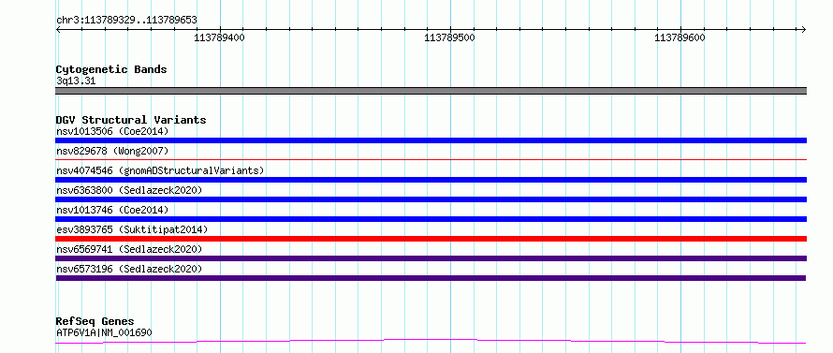The image size is (833, 353).
Task: Click ruler position label 113789400
Action: 219,37
